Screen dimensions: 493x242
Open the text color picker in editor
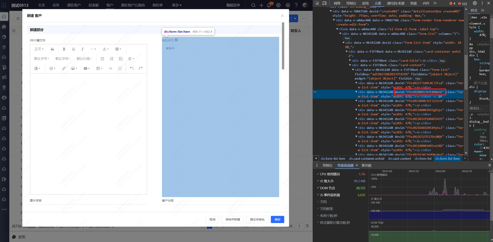click(x=105, y=49)
